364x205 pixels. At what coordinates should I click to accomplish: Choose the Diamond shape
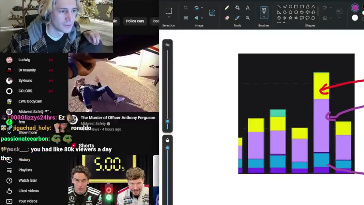(285, 12)
